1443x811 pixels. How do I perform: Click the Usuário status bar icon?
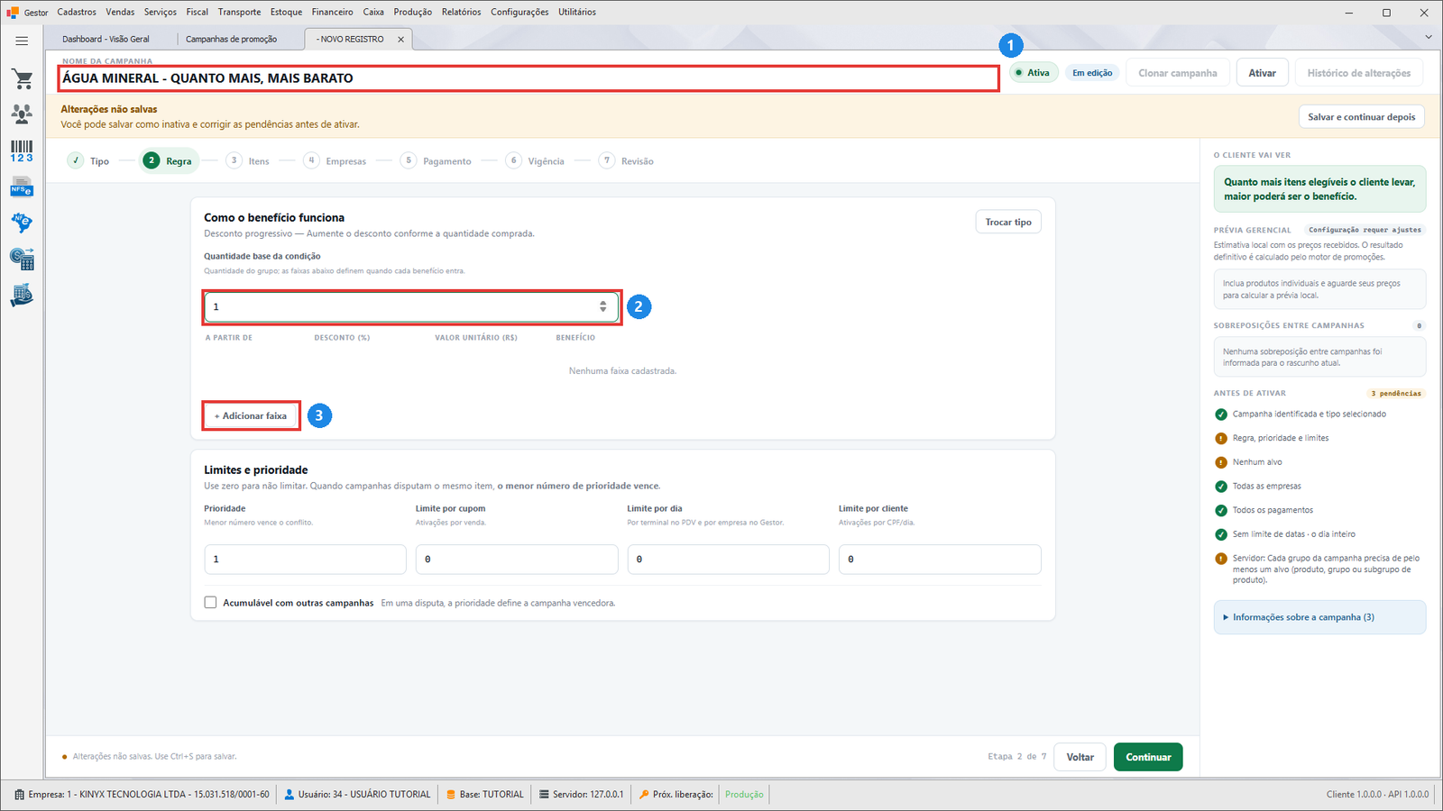coord(290,795)
